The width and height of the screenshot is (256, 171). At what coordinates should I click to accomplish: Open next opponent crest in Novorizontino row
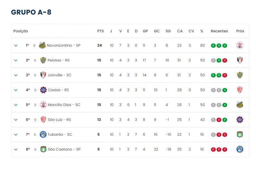240,45
